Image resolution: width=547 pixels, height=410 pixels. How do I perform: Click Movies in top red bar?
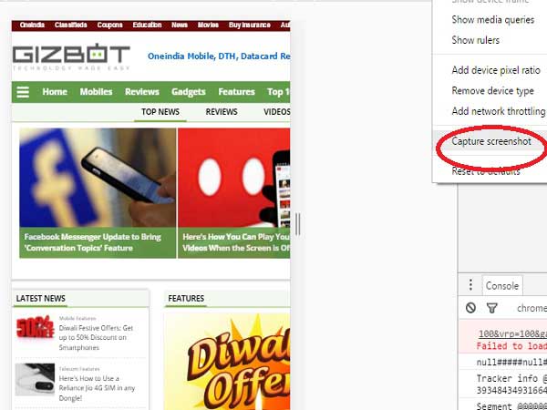click(208, 26)
